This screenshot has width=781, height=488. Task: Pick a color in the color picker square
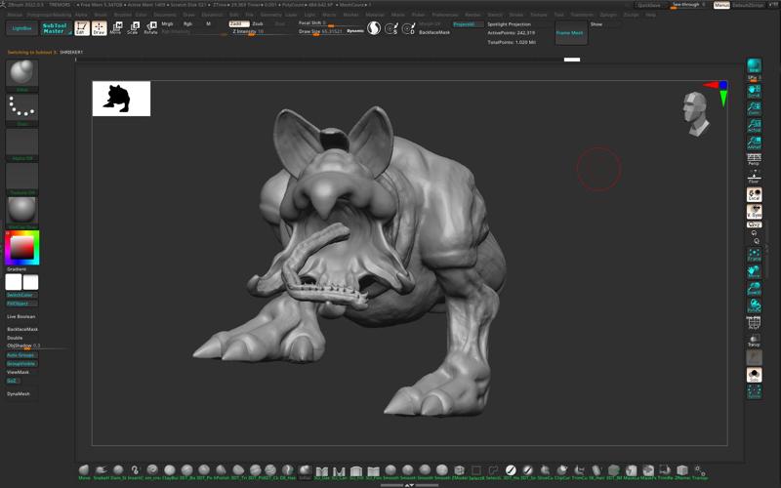(21, 246)
